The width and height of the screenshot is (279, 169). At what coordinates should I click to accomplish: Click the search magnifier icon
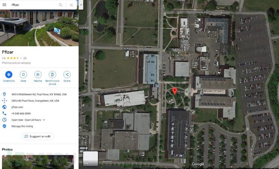[61, 5]
